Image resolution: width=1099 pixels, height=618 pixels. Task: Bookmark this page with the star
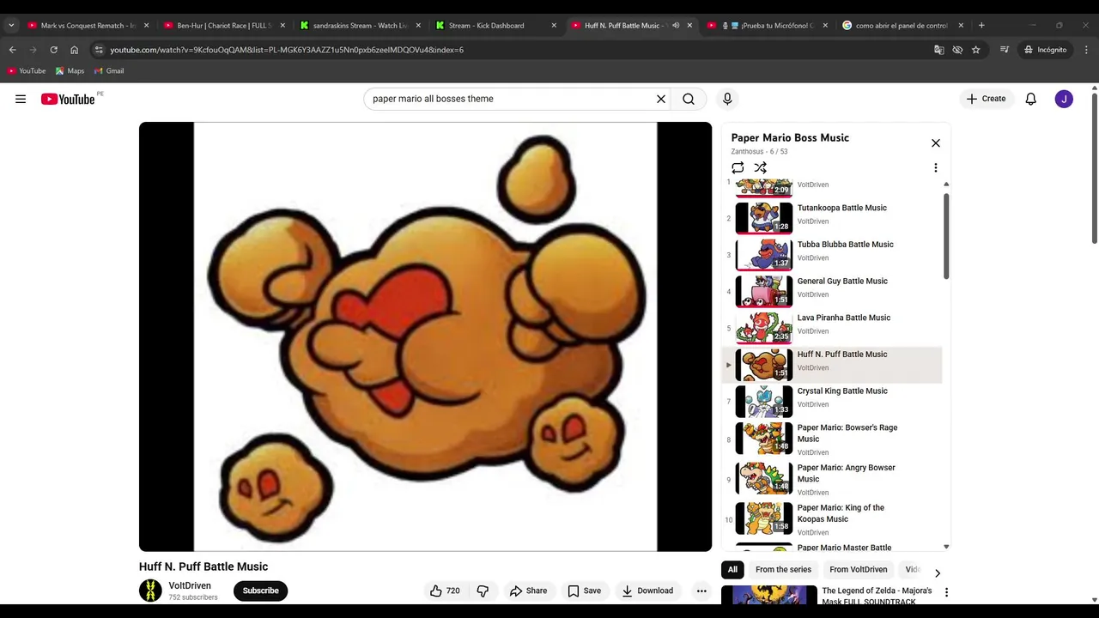point(975,50)
